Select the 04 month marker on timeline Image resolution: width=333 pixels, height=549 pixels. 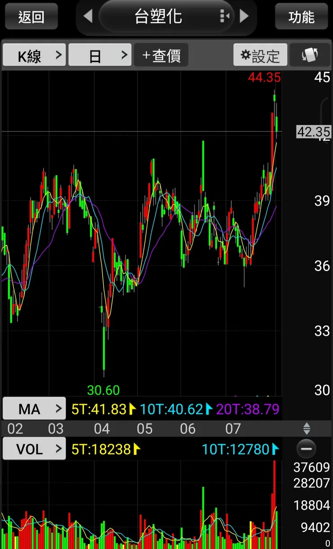(x=102, y=428)
